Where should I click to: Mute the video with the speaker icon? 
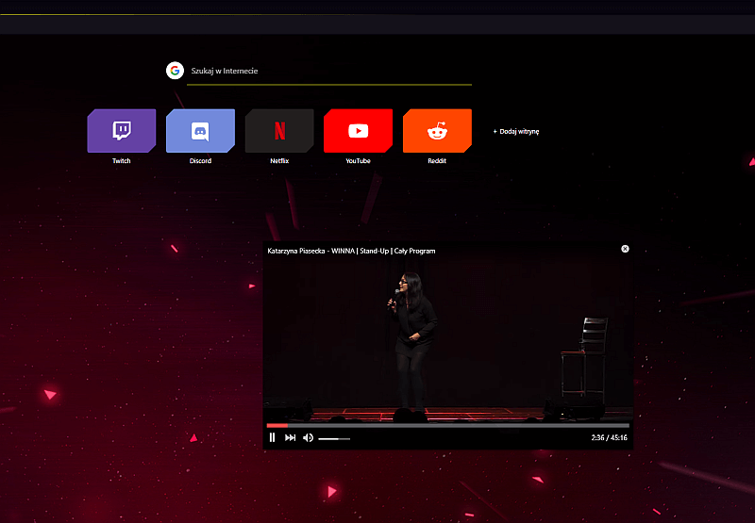tap(309, 438)
